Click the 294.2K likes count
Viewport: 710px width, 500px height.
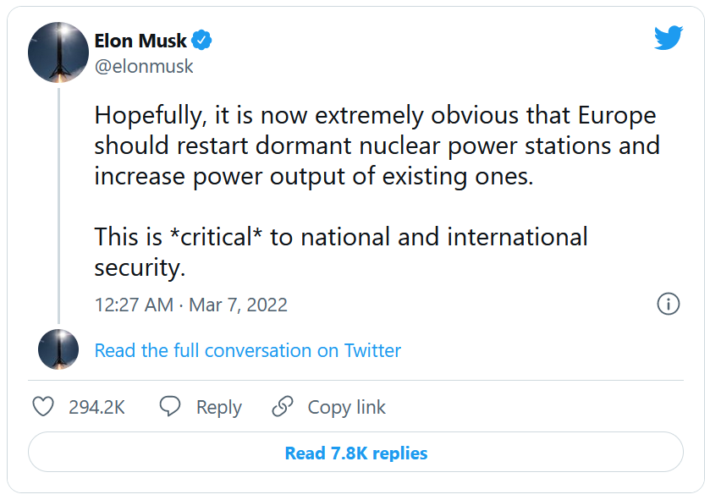pyautogui.click(x=96, y=407)
